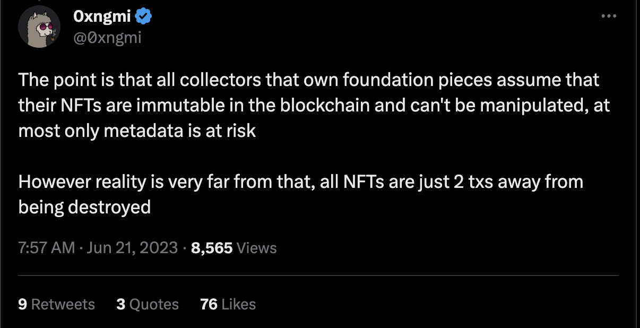Click the line starting "their NFTs are immutable"
This screenshot has width=640, height=328.
tap(314, 106)
